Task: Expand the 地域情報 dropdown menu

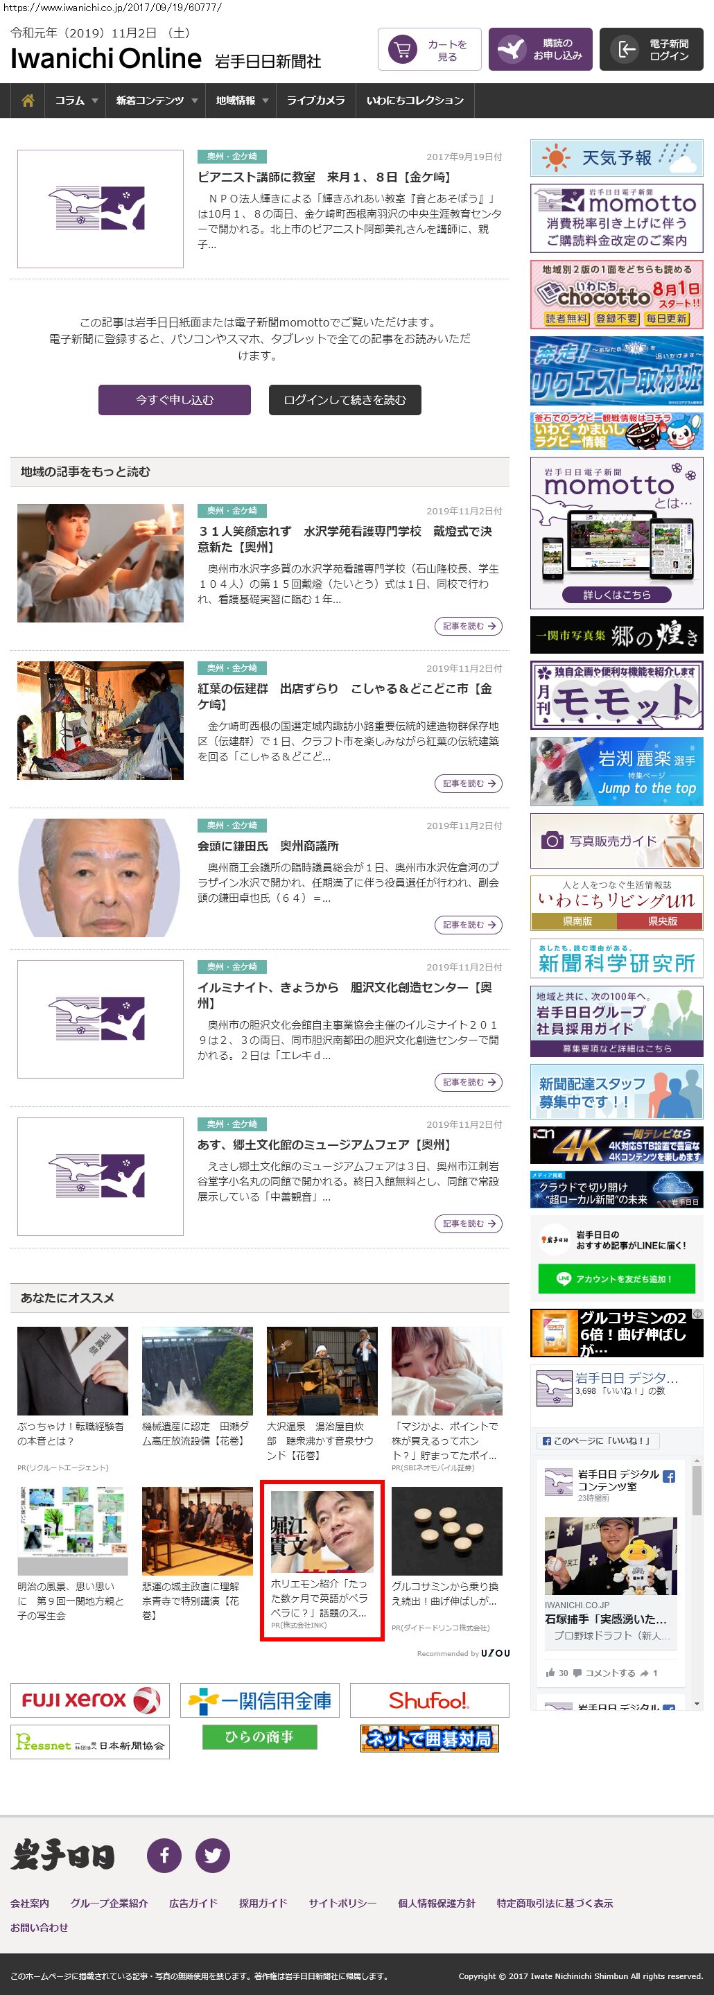Action: (x=241, y=101)
